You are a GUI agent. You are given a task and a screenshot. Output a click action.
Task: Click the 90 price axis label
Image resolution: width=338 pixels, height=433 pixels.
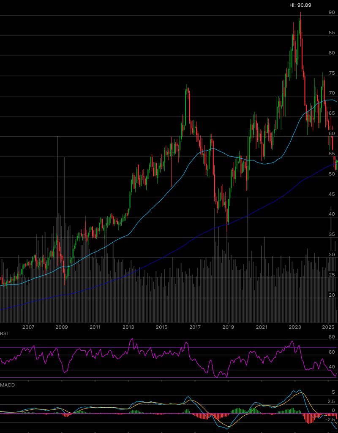tap(332, 12)
